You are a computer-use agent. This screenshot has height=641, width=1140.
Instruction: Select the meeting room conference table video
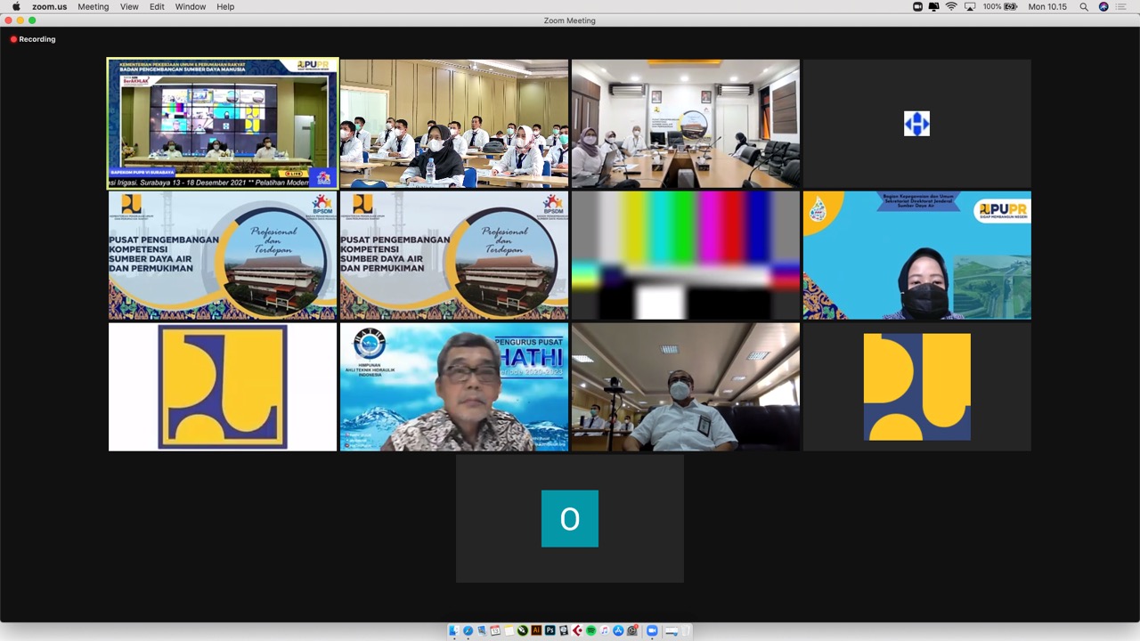pos(686,124)
